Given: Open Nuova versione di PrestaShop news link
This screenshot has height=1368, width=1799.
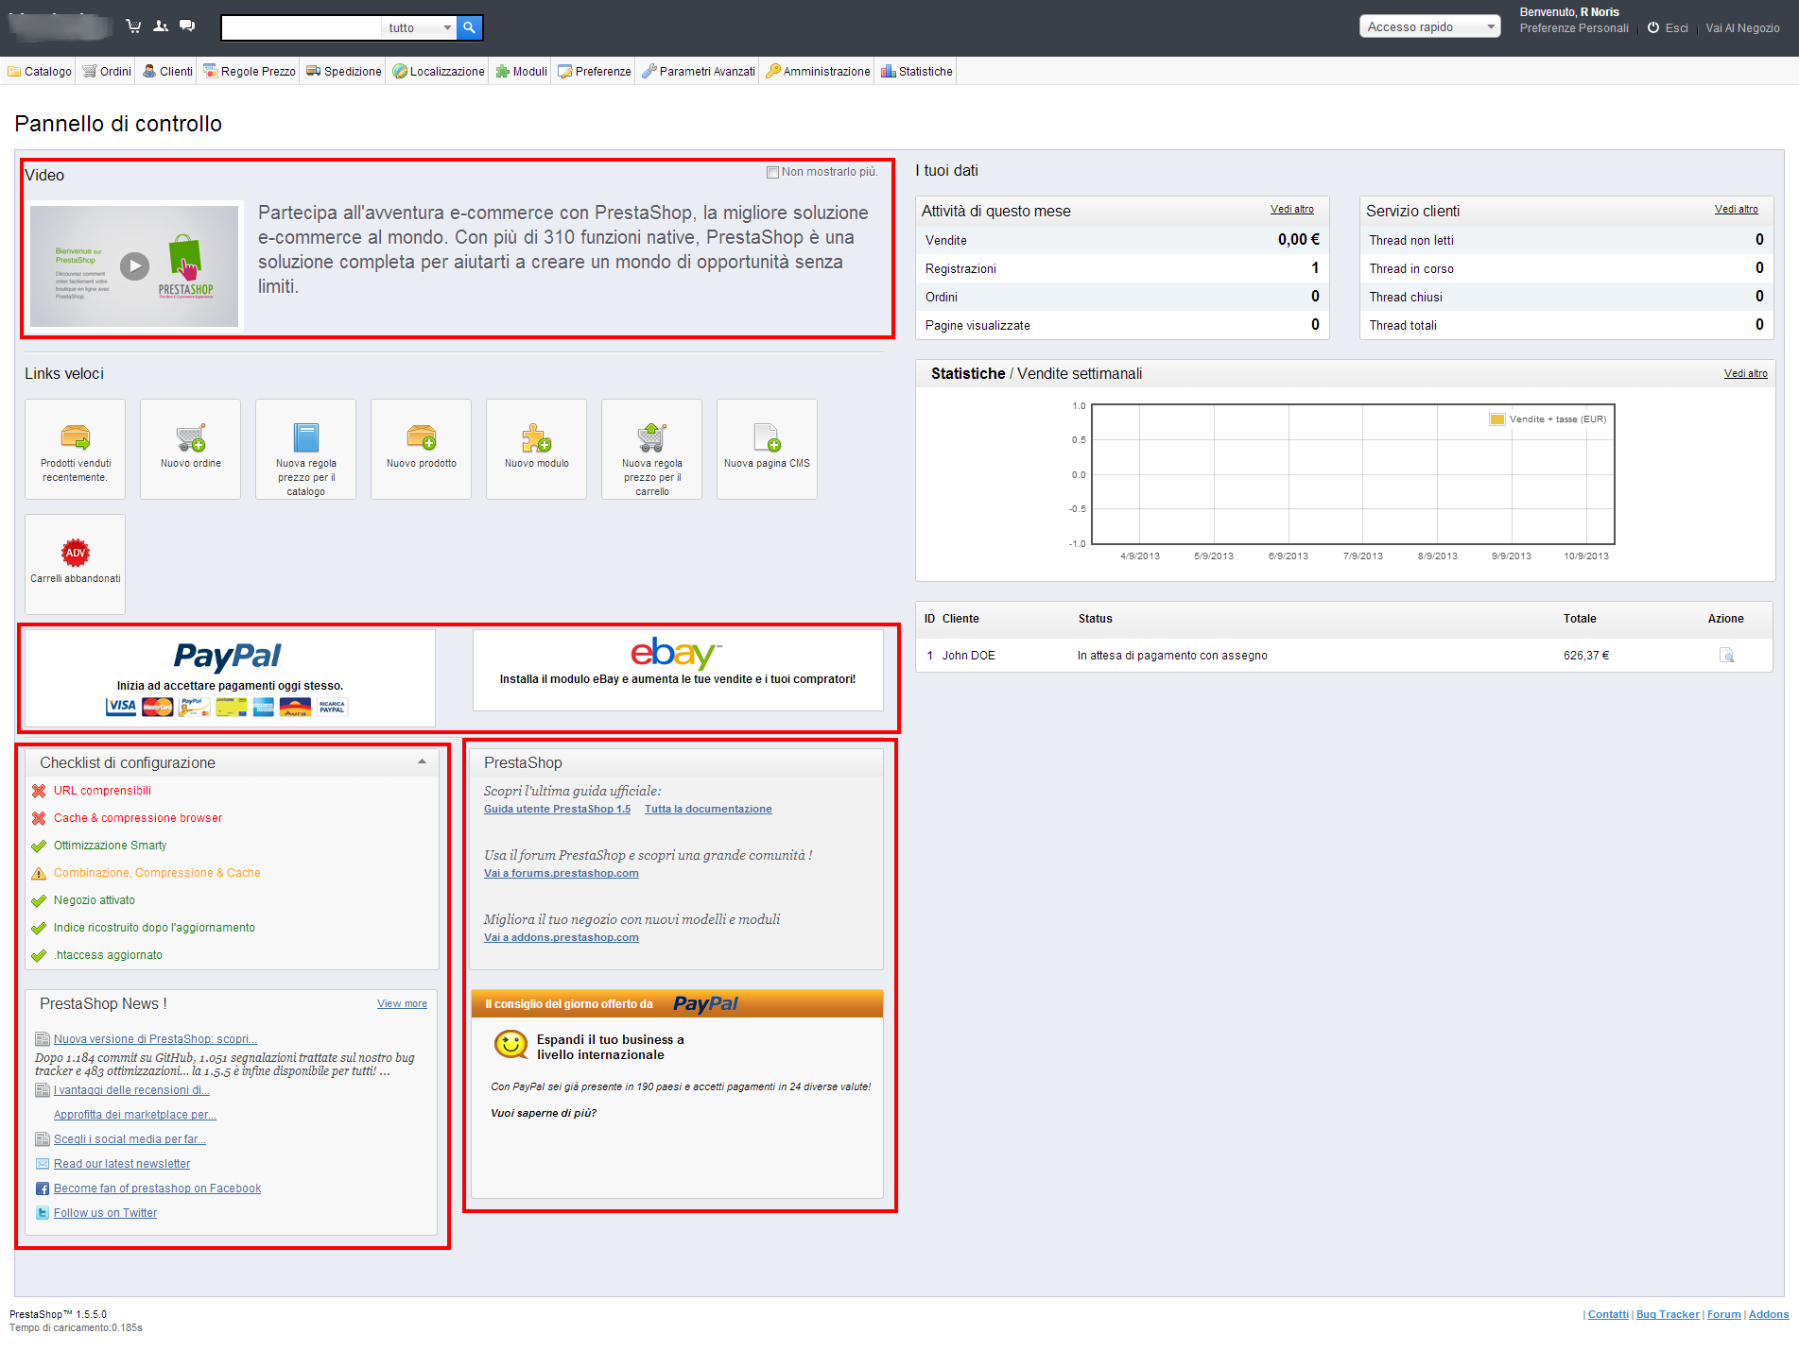Looking at the screenshot, I should (x=155, y=1039).
